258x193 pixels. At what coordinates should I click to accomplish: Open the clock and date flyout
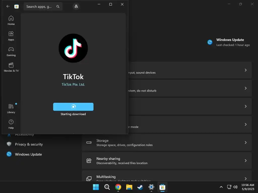point(248,187)
